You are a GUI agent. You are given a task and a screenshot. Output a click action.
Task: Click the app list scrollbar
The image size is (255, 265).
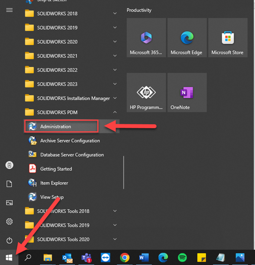click(x=124, y=172)
